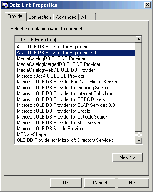Choose provider for Indexing Service

(x=75, y=88)
